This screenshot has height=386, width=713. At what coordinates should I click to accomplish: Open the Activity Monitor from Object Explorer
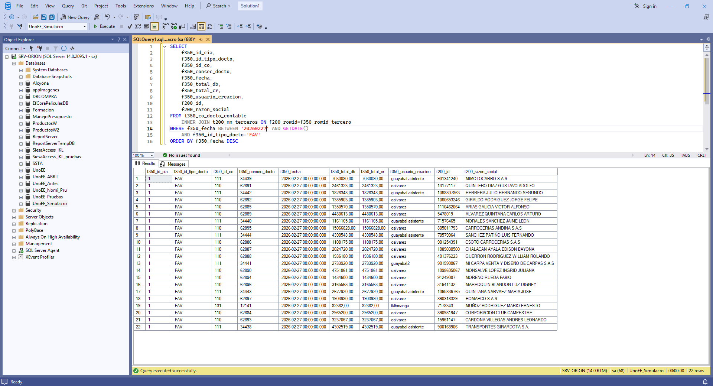[72, 48]
